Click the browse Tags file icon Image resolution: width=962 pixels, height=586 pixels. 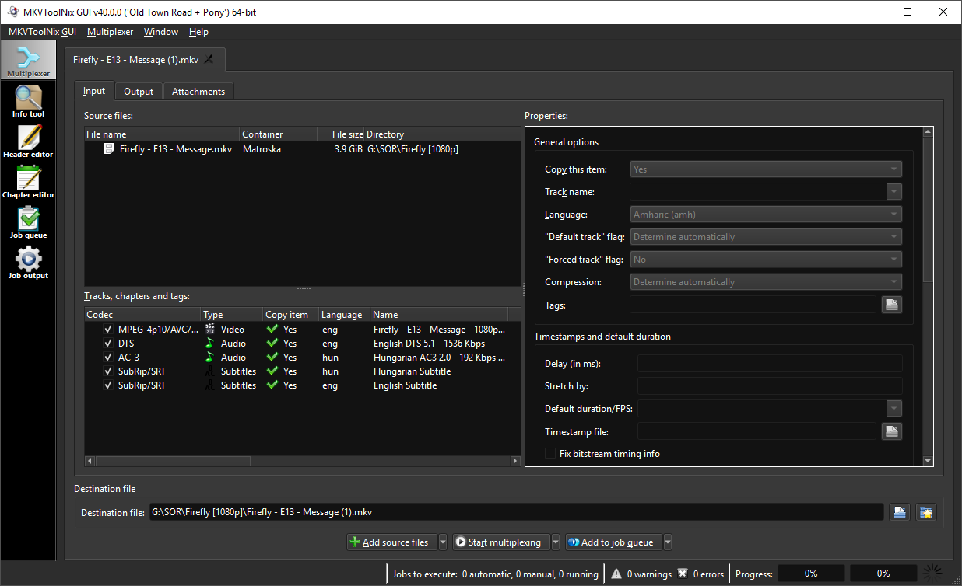tap(891, 305)
